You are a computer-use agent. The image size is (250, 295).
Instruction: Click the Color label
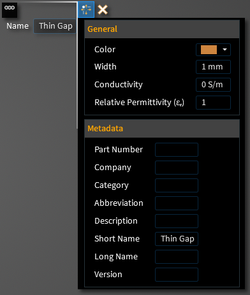105,50
